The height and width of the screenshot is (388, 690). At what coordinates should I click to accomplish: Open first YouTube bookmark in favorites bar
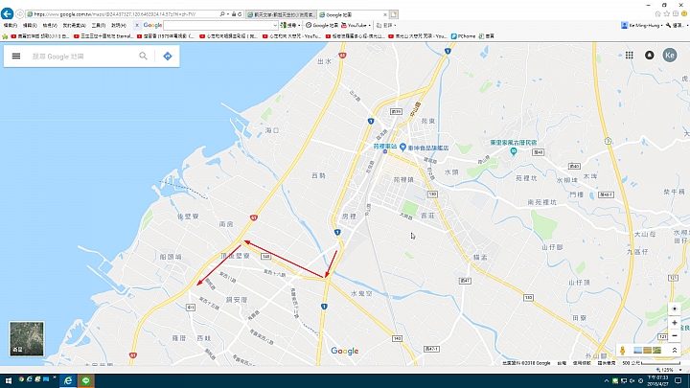(x=39, y=36)
